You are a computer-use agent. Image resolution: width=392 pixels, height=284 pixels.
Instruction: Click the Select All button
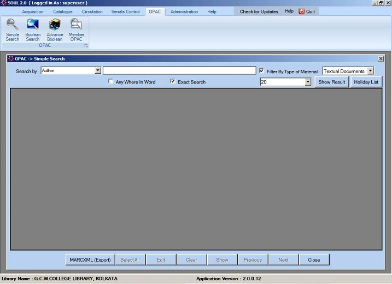pyautogui.click(x=130, y=260)
